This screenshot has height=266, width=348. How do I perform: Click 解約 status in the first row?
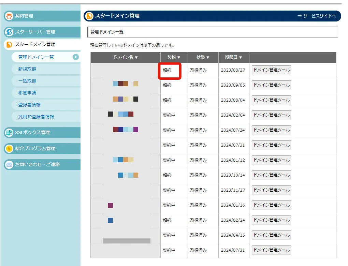coord(167,70)
